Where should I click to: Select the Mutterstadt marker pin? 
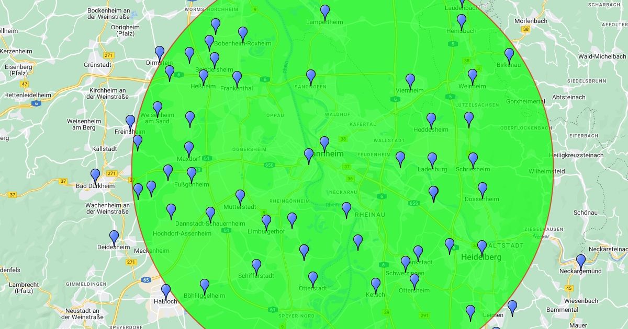pyautogui.click(x=240, y=197)
